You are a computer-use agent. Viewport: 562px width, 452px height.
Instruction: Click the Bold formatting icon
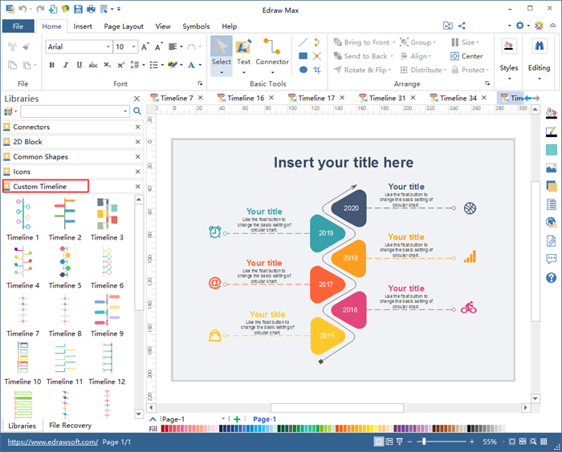click(51, 65)
